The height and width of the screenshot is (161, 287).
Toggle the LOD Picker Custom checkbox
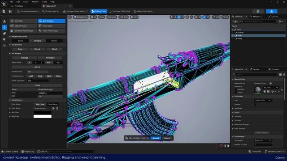coord(256,104)
